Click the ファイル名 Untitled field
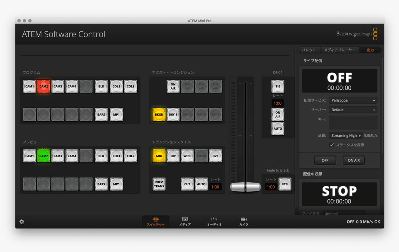This screenshot has width=399, height=252. tap(344, 213)
